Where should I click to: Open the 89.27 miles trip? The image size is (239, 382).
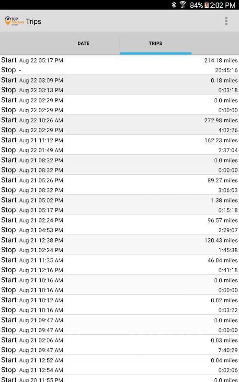[119, 185]
